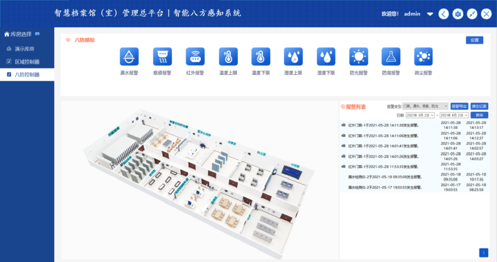The width and height of the screenshot is (497, 262).
Task: Open the end date picker 2021年6月2日
Action: [454, 115]
